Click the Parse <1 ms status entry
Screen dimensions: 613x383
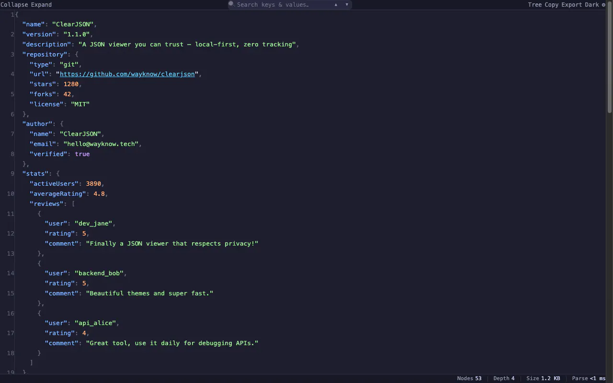[589, 378]
